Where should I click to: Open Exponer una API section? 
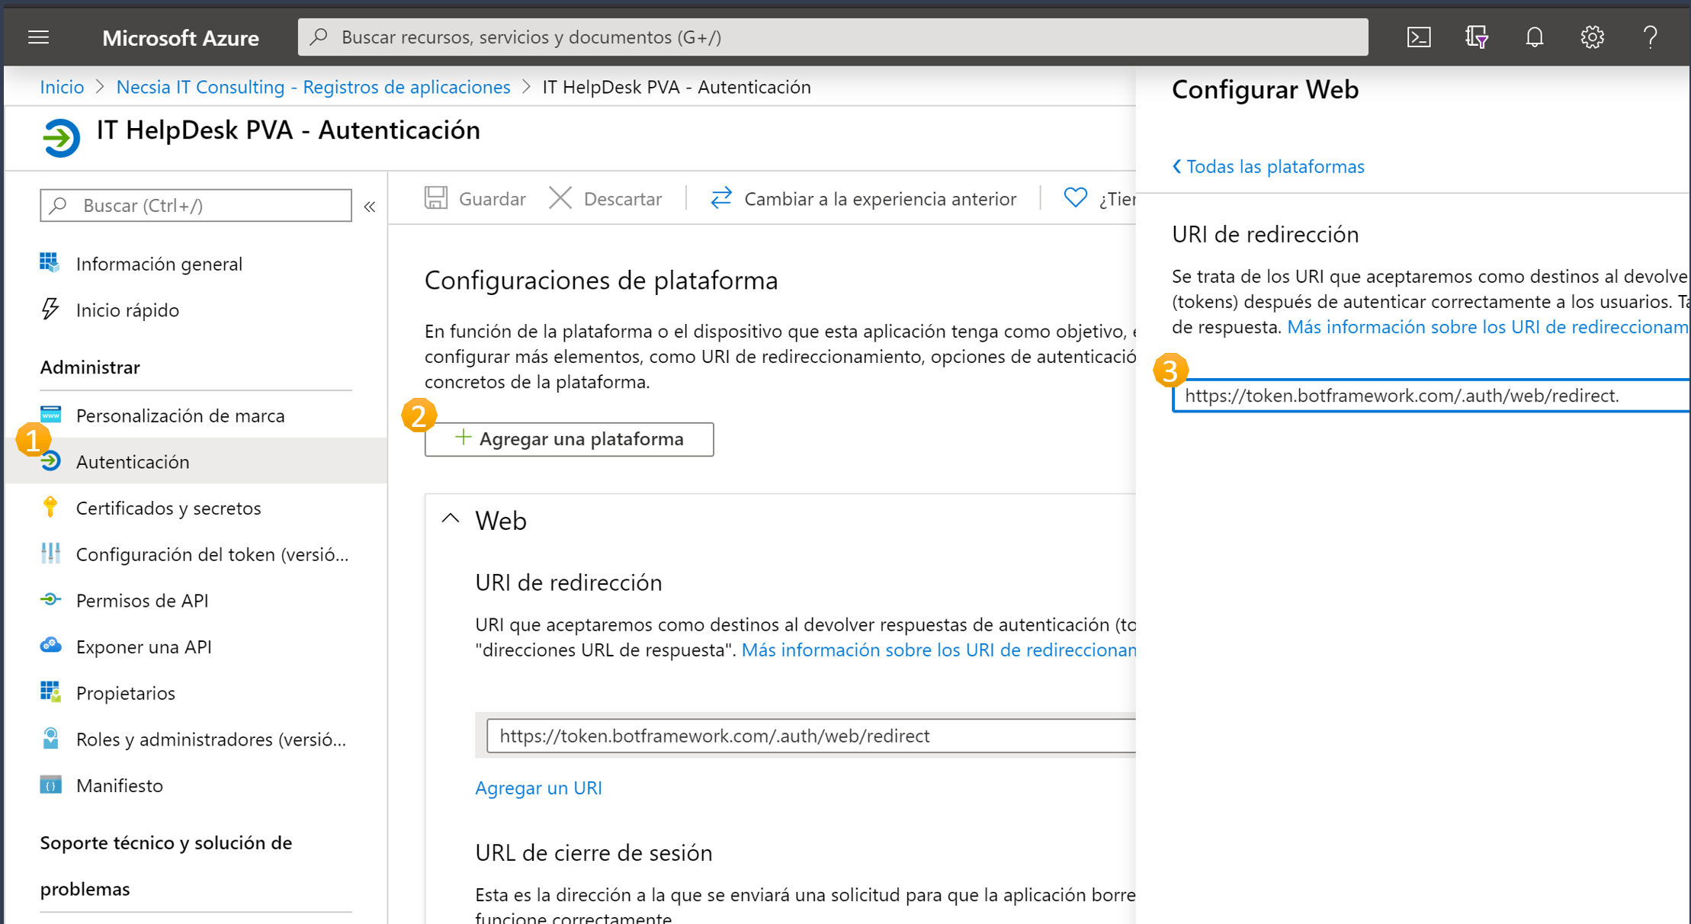[x=144, y=646]
